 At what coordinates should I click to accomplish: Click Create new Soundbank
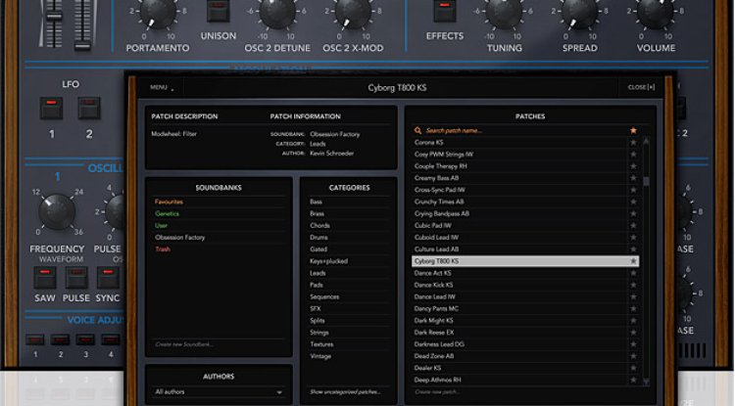[184, 344]
